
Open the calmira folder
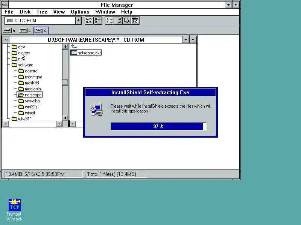(28, 71)
